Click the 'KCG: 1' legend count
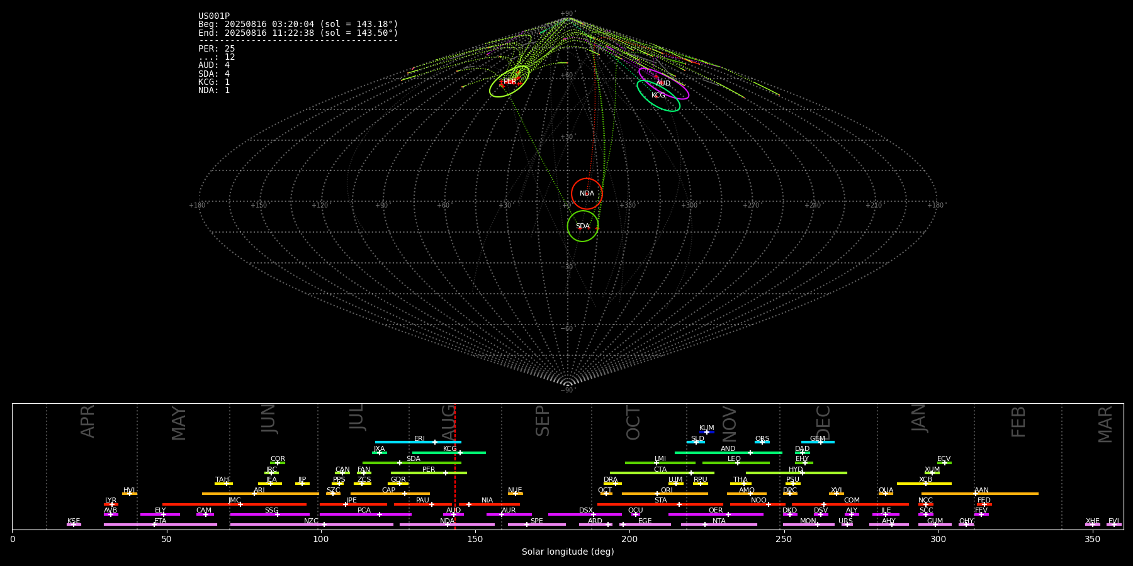 pos(214,82)
